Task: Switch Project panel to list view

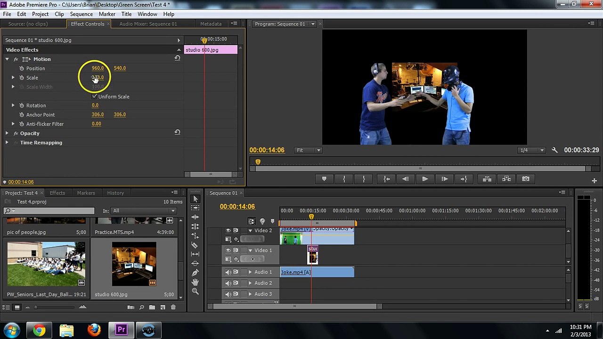Action: point(7,307)
